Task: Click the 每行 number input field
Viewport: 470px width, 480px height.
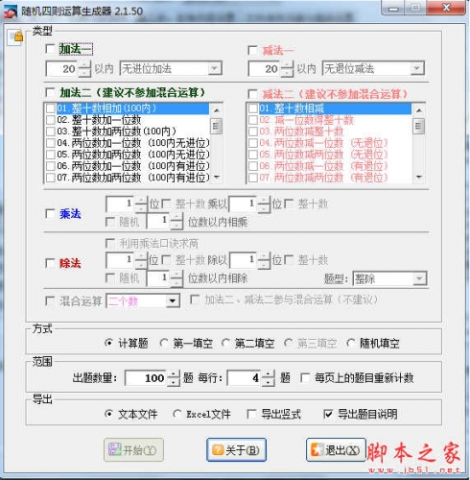Action: [245, 378]
